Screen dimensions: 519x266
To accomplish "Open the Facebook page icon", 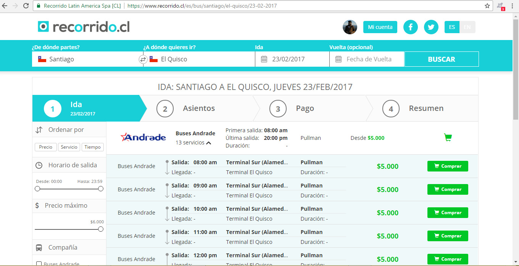I will point(411,27).
